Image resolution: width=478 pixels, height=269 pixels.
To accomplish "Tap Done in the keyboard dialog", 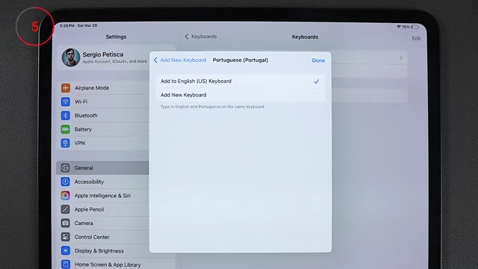I will [318, 61].
